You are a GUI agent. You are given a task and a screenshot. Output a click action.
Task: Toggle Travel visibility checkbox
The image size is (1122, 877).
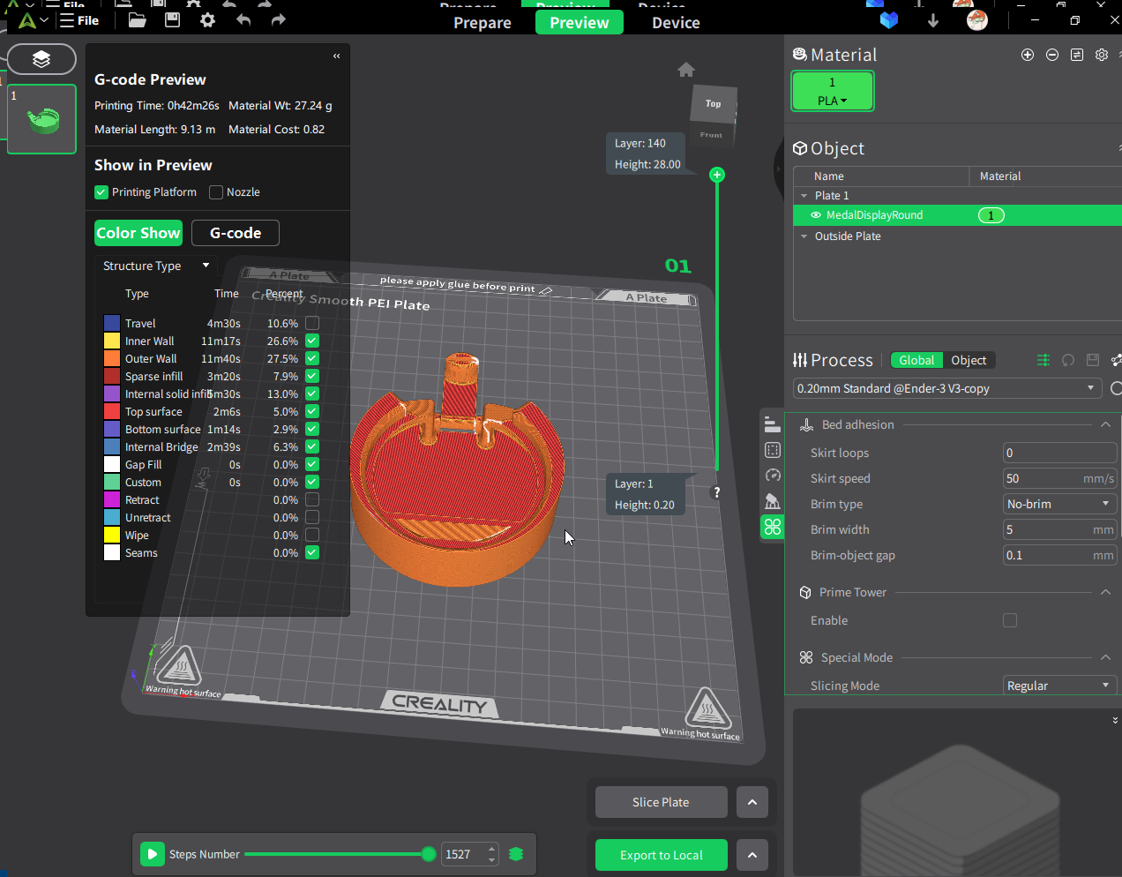pos(312,323)
